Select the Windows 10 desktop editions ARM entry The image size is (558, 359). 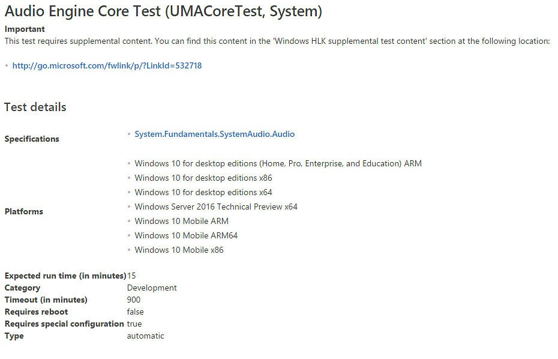pos(278,163)
